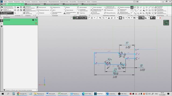Open the help question-mark icon in Parameters panel
The height and width of the screenshot is (96, 172).
[33, 20]
